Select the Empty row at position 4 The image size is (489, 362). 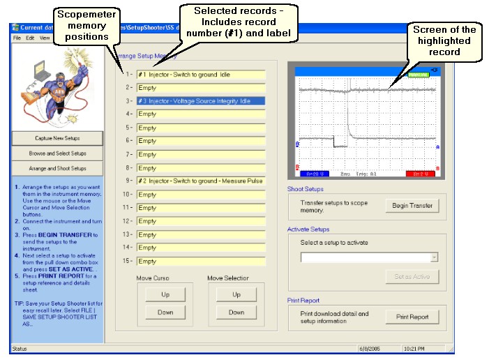click(201, 114)
